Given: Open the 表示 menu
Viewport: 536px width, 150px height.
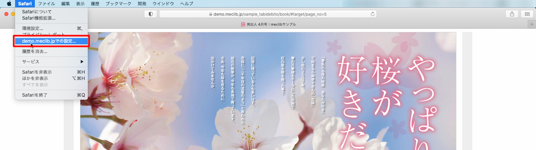Looking at the screenshot, I should pos(80,3).
